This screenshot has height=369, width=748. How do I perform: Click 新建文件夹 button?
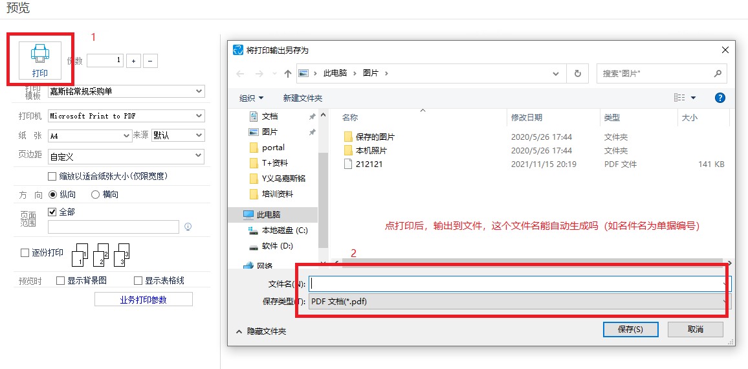pos(303,98)
